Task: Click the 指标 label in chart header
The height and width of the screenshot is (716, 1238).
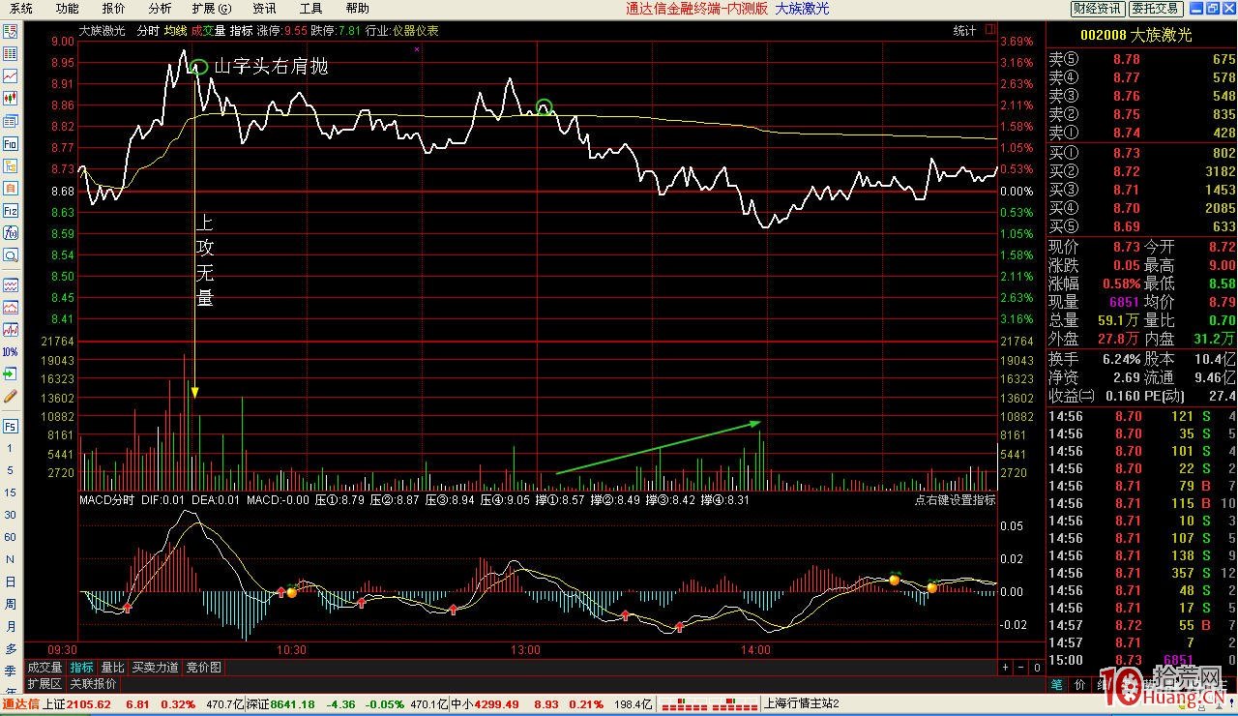Action: 242,31
